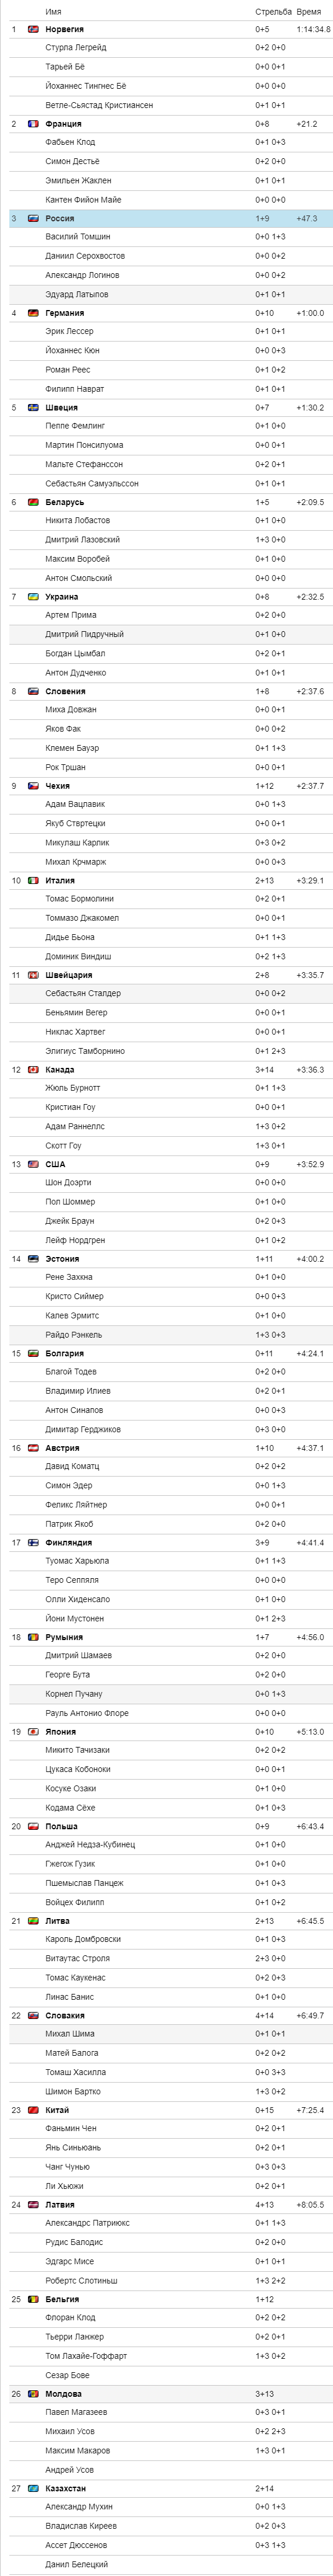Click the Germany flag icon
The image size is (333, 2576).
pos(33,313)
